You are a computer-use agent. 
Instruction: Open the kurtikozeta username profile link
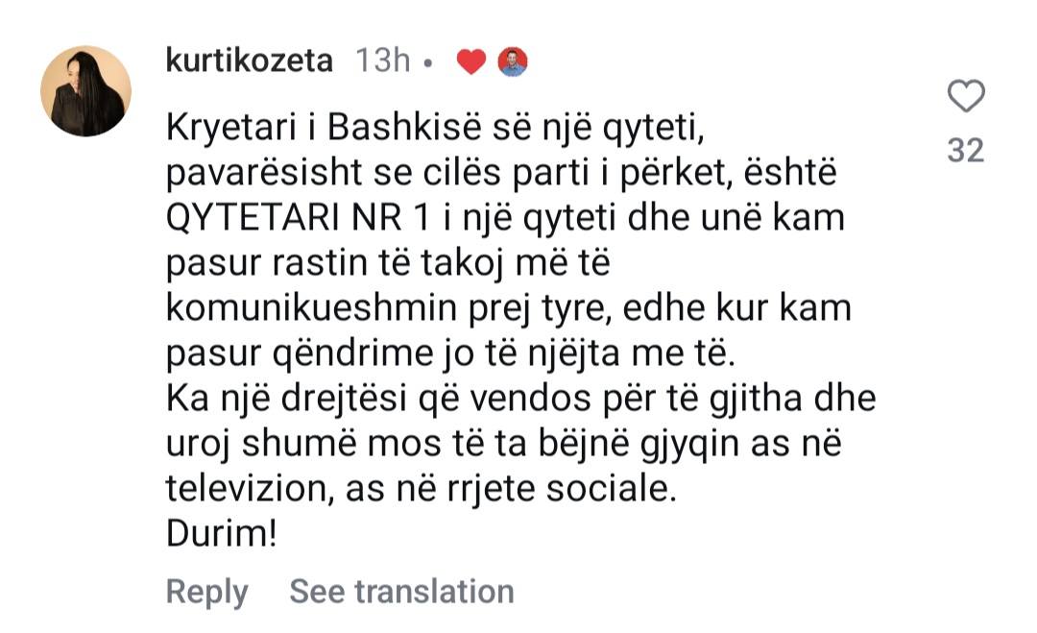click(x=250, y=61)
